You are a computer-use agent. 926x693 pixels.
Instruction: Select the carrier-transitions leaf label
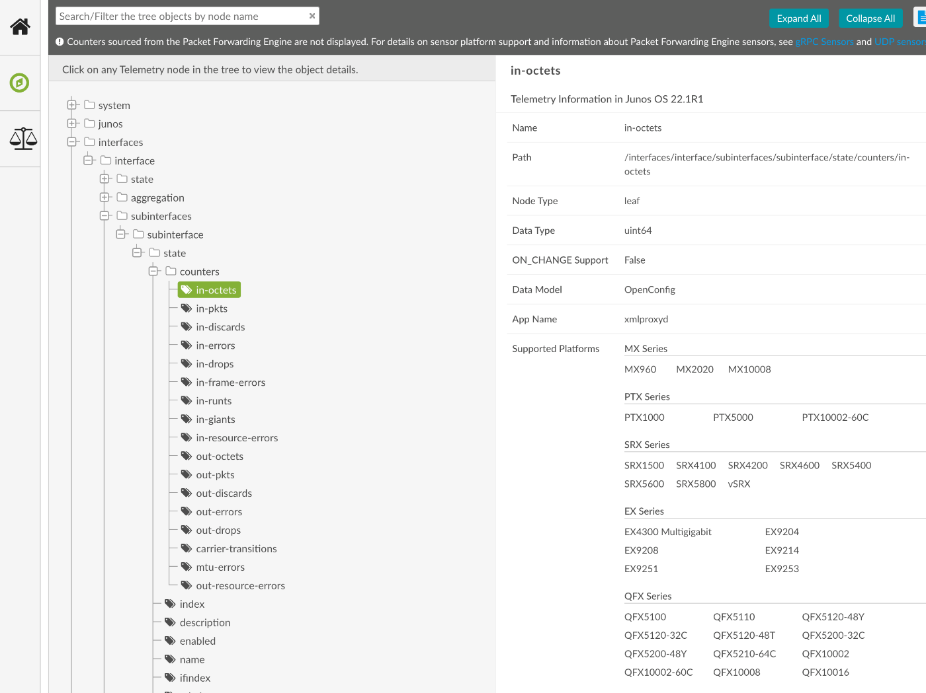click(x=236, y=549)
